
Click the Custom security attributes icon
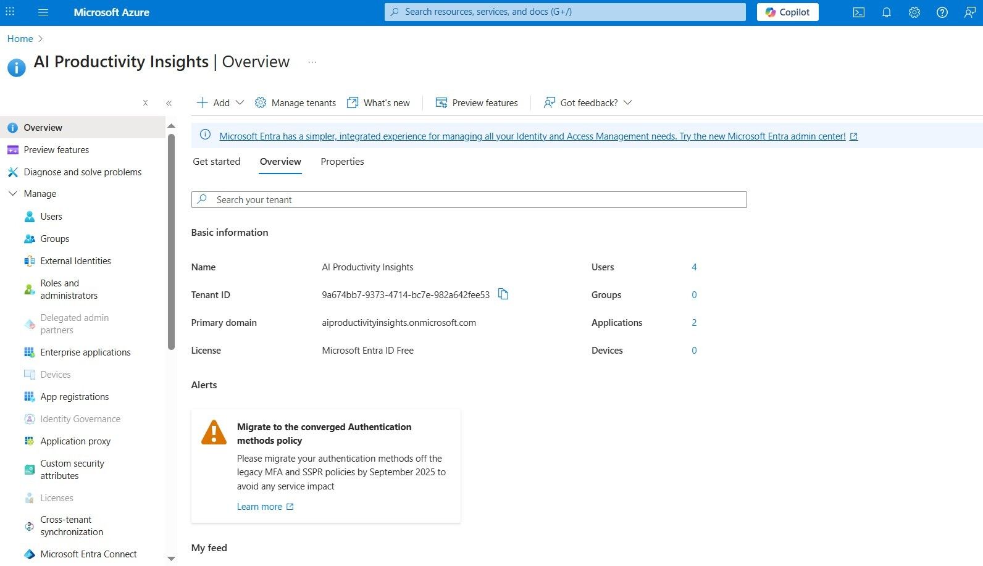pyautogui.click(x=30, y=470)
